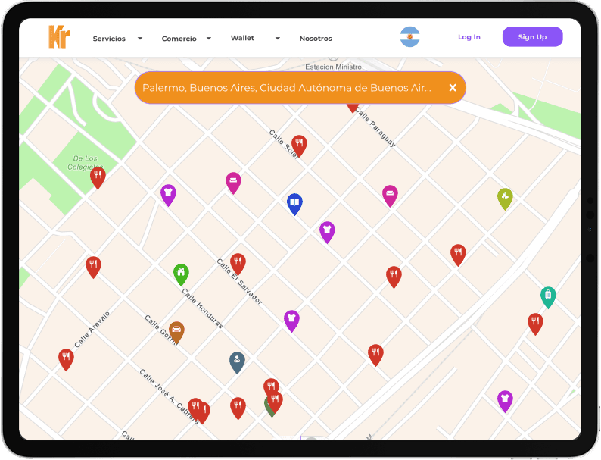601x460 pixels.
Task: Click the green house map pin
Action: tap(181, 273)
